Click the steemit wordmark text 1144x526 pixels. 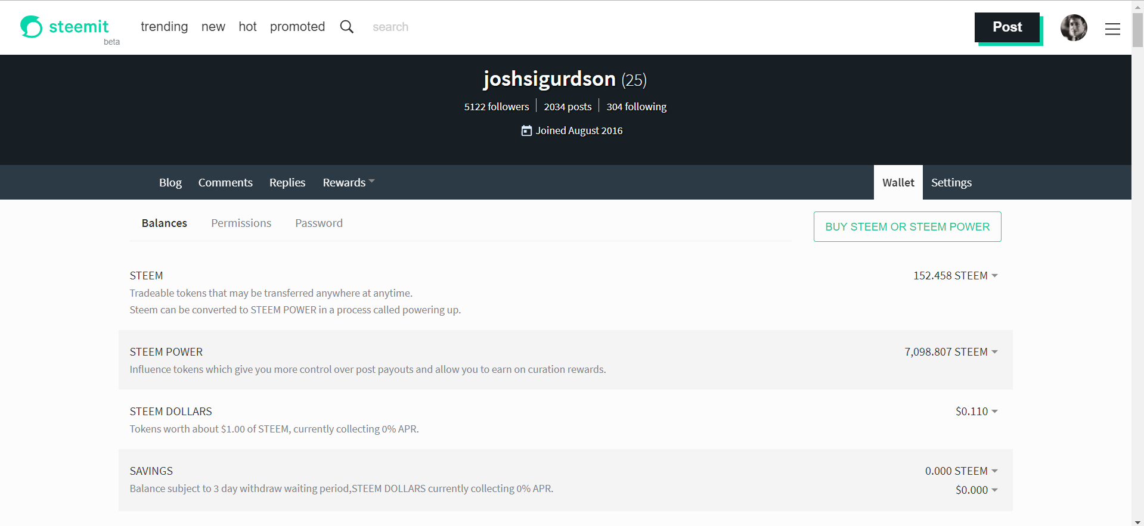(x=79, y=27)
